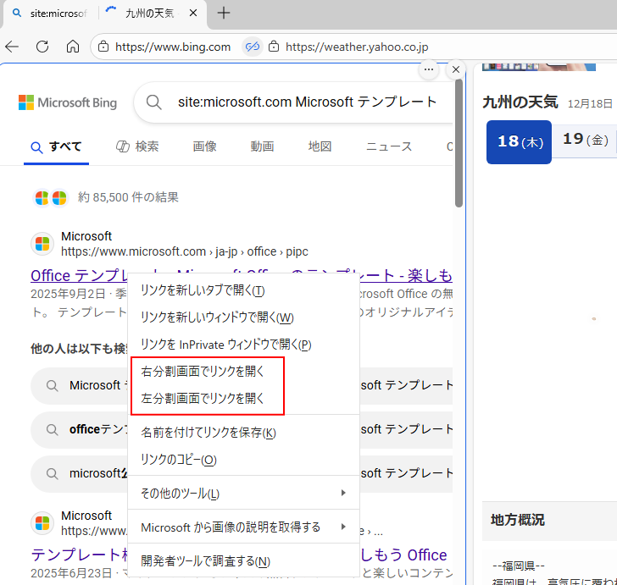Click lock icon beside bing.com URL
The width and height of the screenshot is (617, 585).
pyautogui.click(x=103, y=47)
